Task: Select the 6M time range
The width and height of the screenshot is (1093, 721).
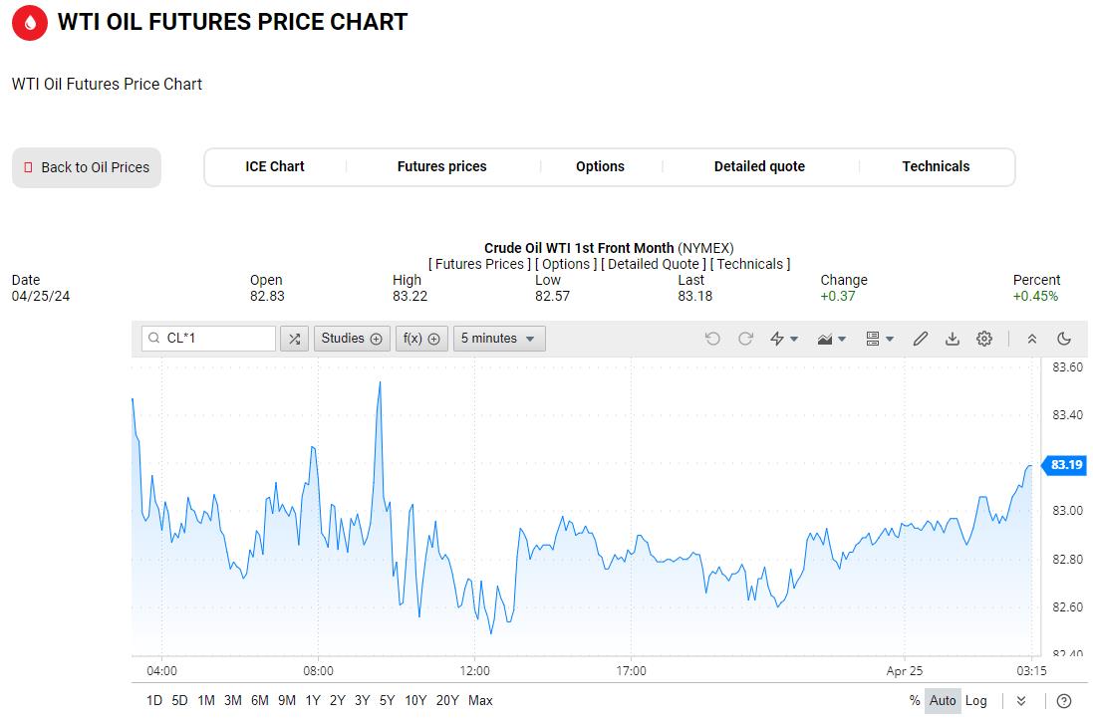Action: [x=259, y=701]
